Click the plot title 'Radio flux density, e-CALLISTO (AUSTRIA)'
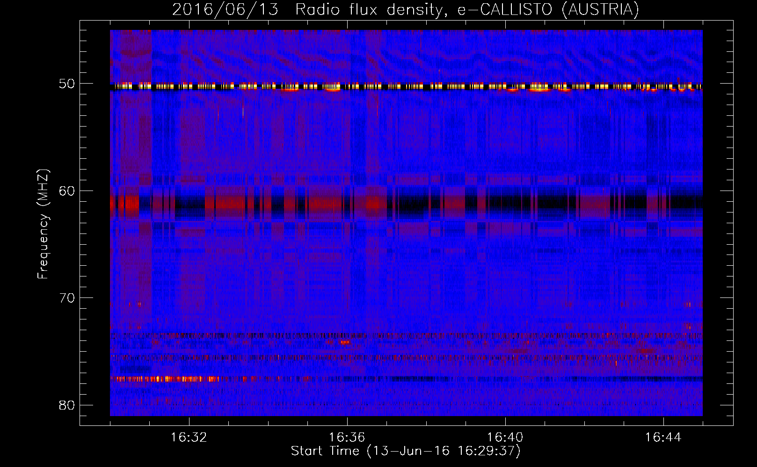Screen dimensions: 757x467 pyautogui.click(x=467, y=9)
